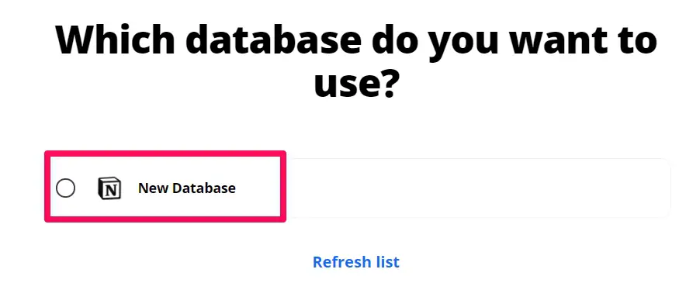
Task: Click the word Which in the heading
Action: (115, 40)
